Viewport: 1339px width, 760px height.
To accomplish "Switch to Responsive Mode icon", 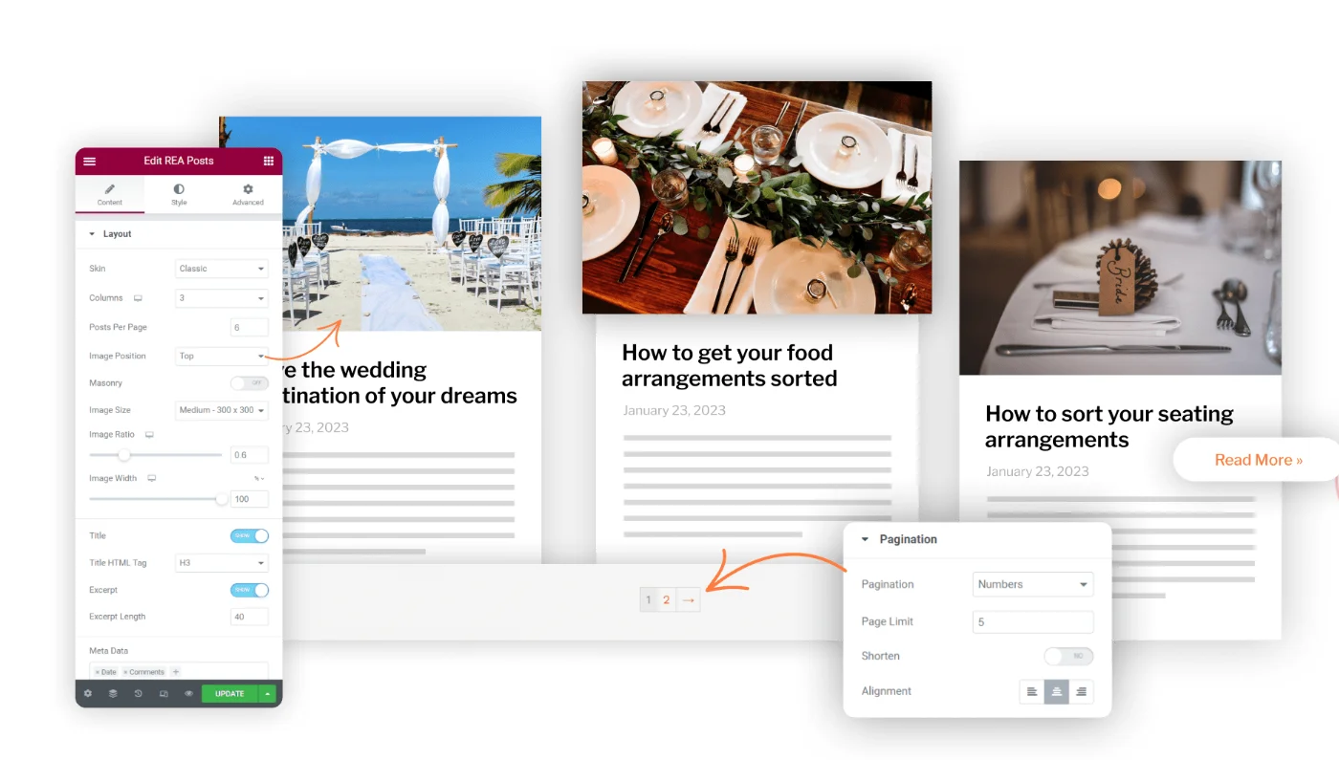I will tap(164, 694).
